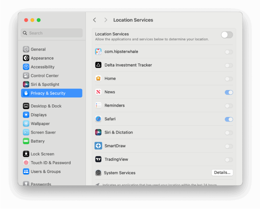Click the green zoom window button

click(x=39, y=20)
